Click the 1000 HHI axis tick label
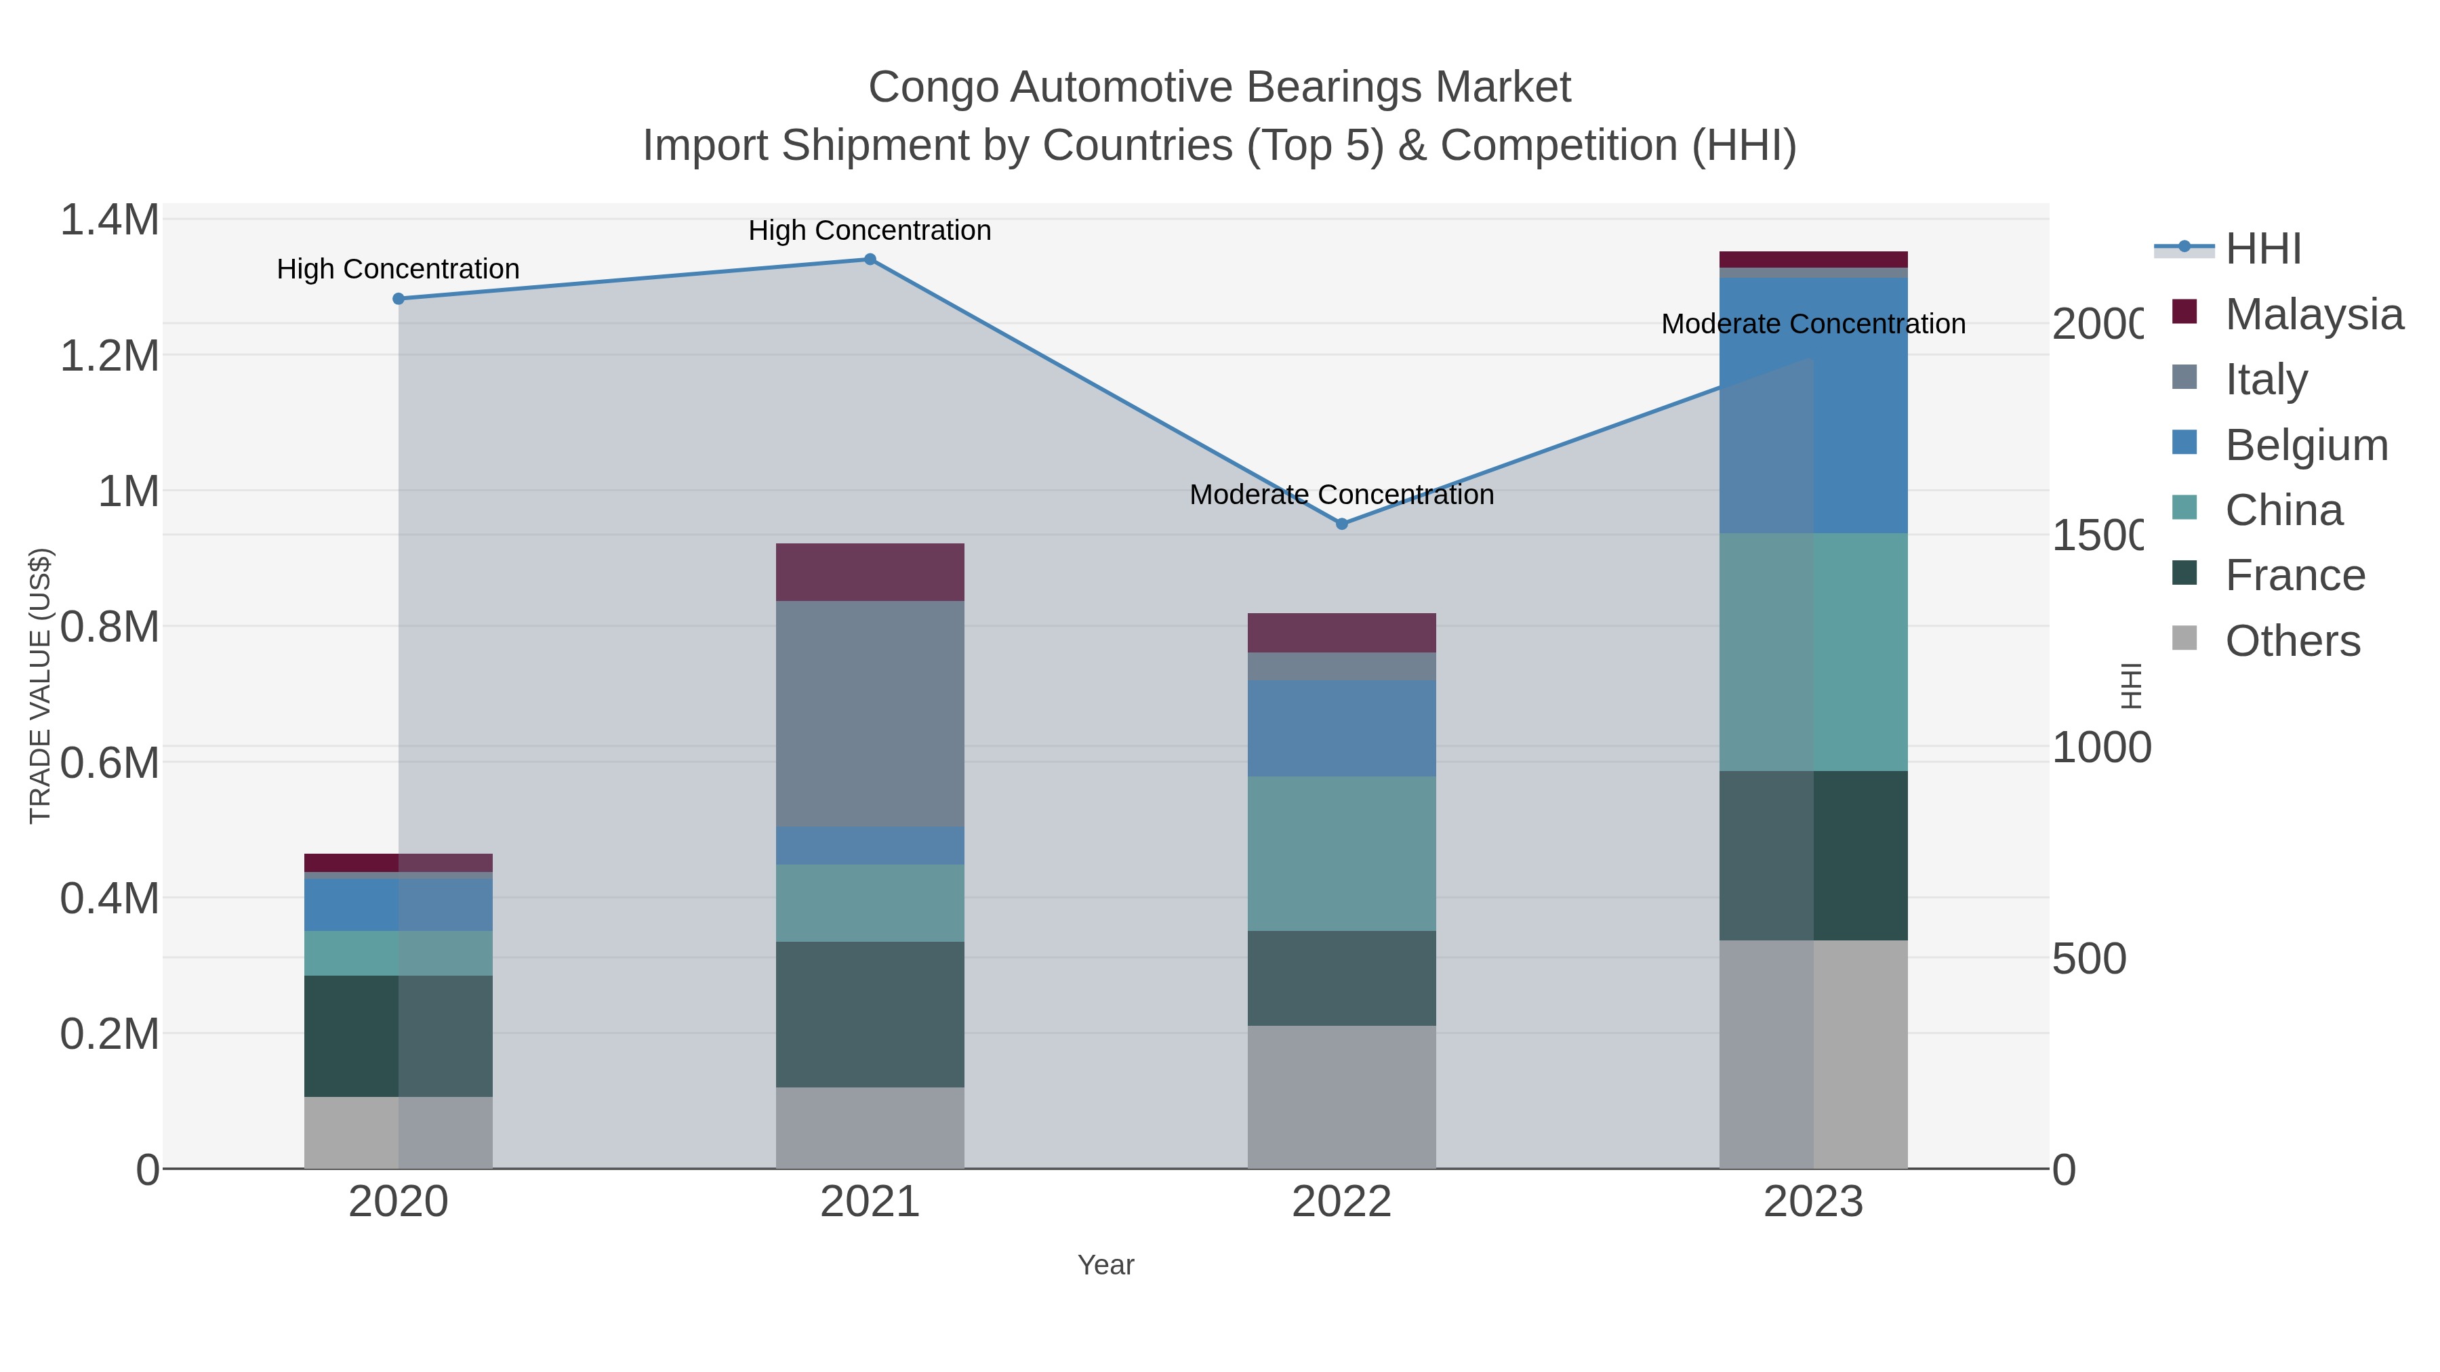The image size is (2440, 1372). coord(2102,747)
